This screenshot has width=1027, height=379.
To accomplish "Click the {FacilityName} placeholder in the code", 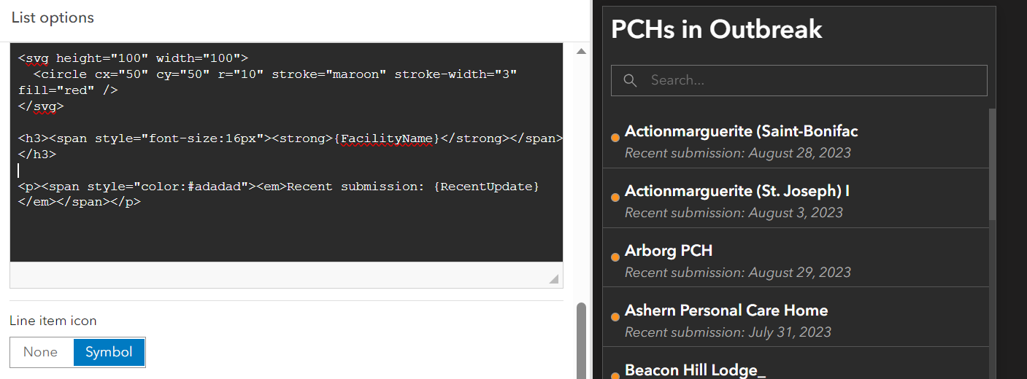I will (387, 138).
